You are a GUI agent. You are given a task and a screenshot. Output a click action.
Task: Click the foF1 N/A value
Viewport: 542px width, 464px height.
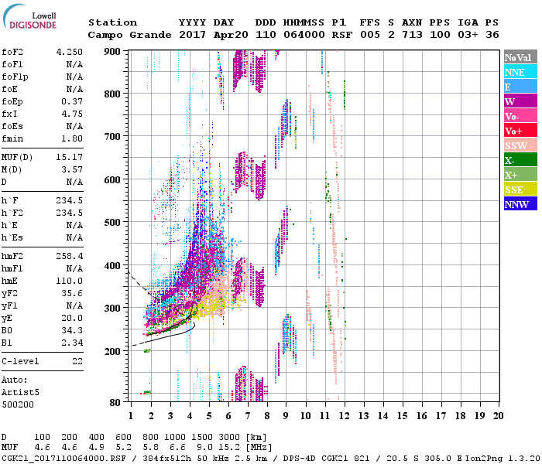74,64
